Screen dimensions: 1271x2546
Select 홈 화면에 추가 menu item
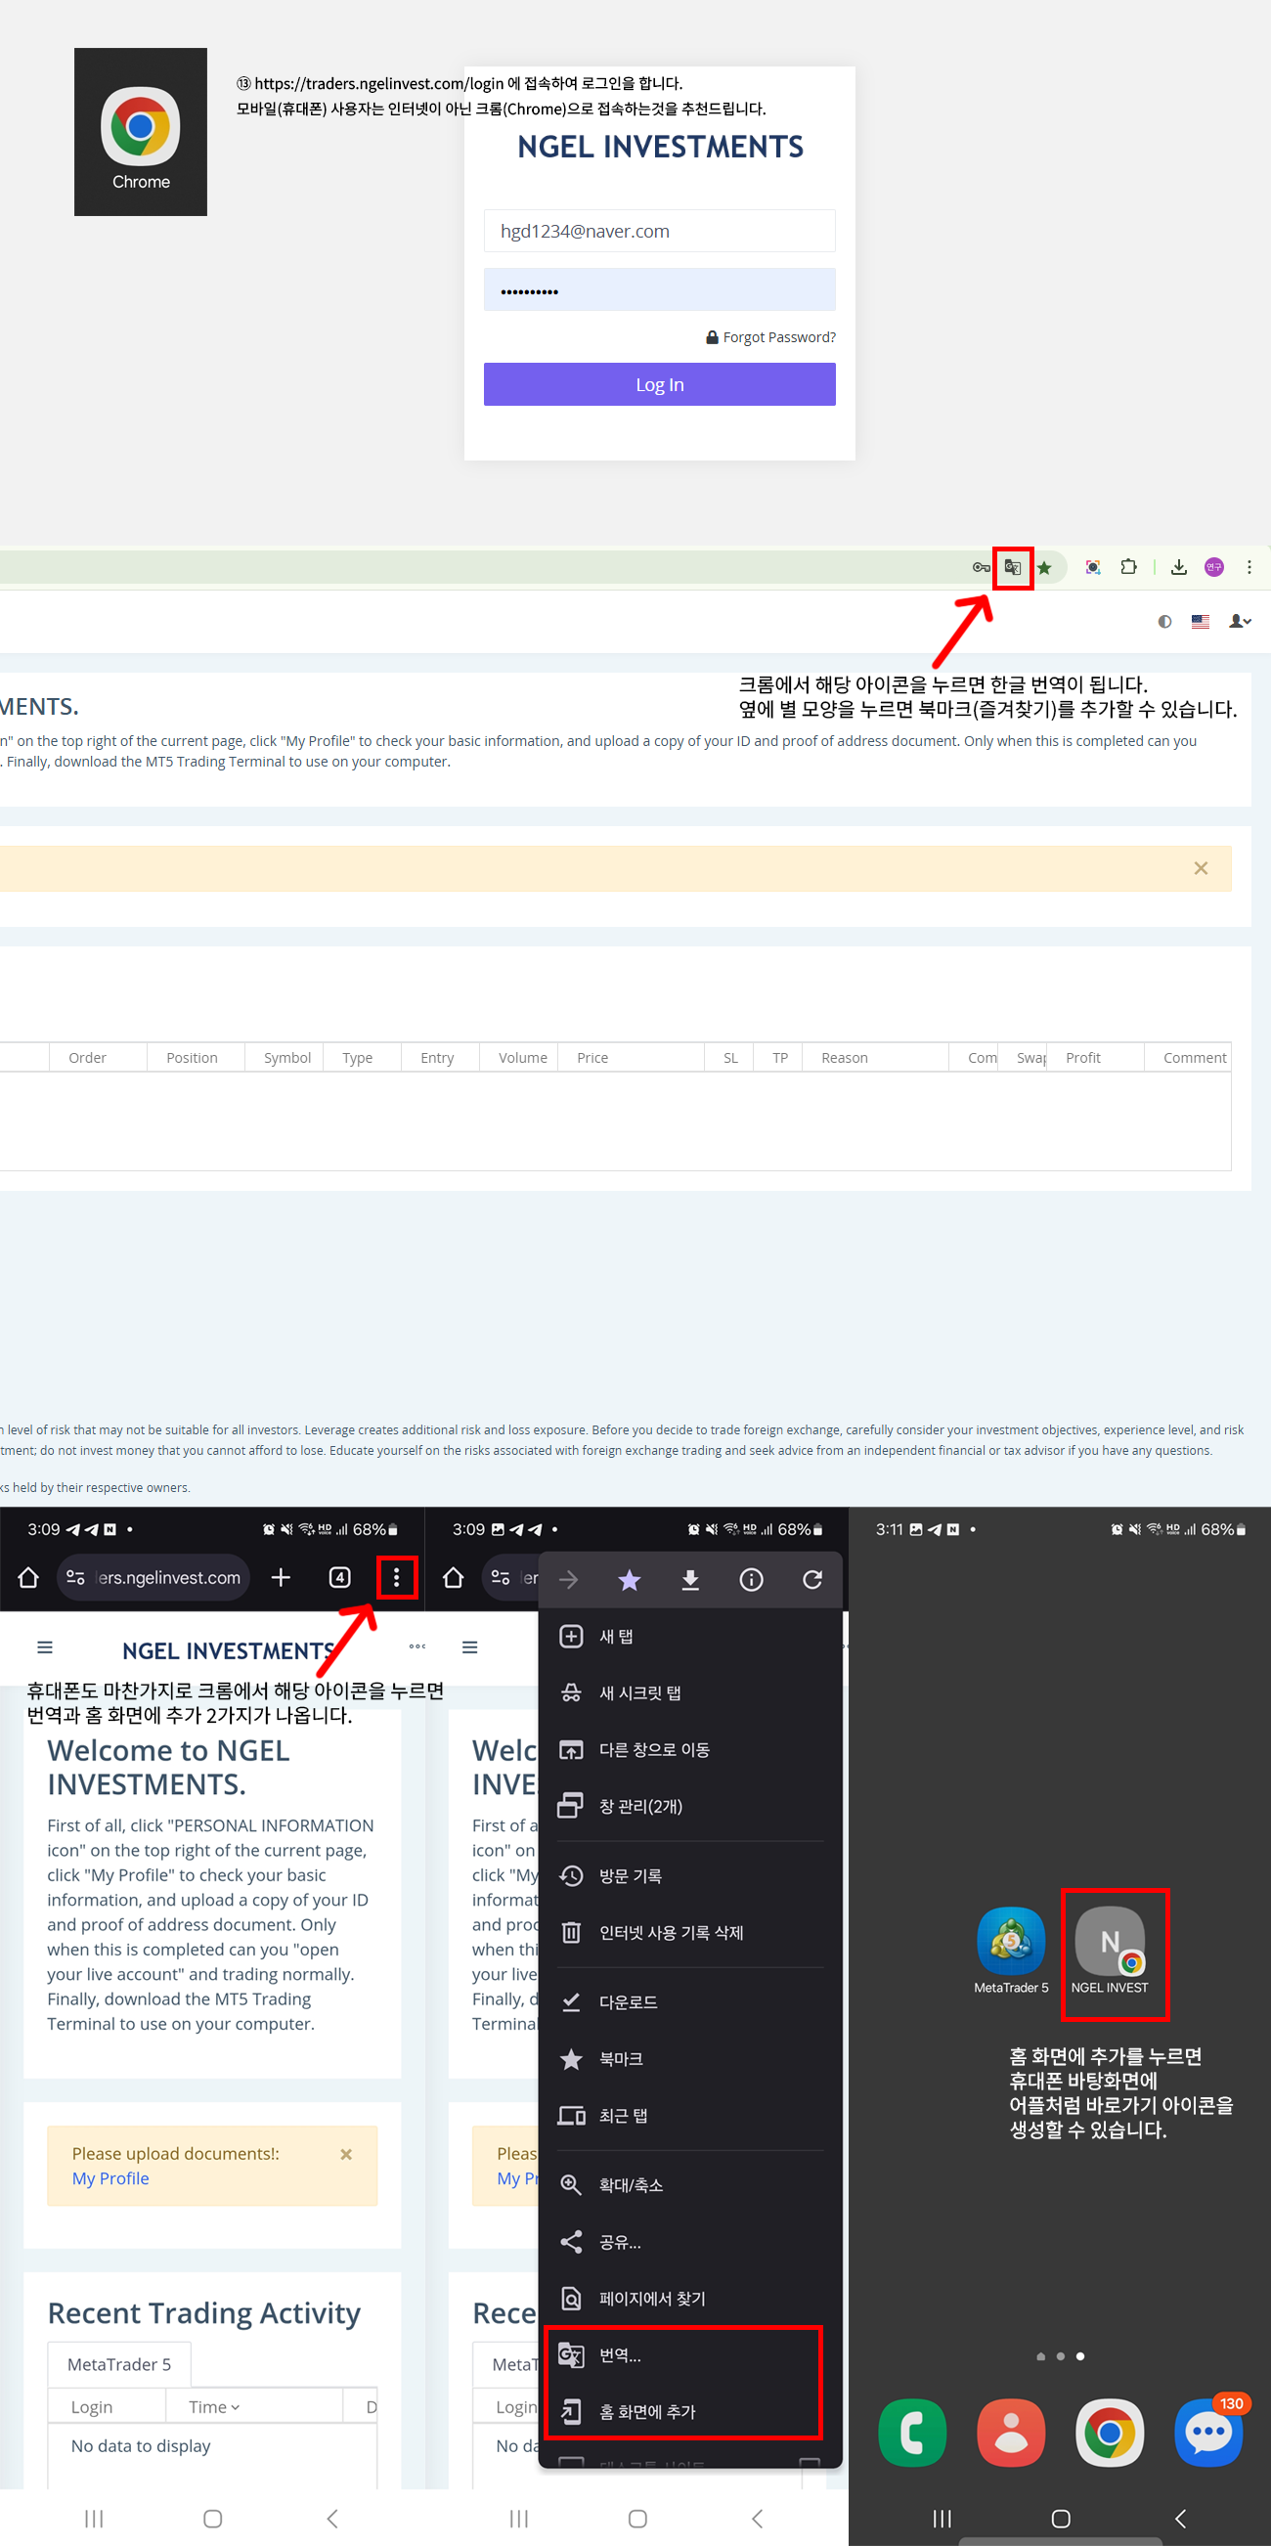690,2412
